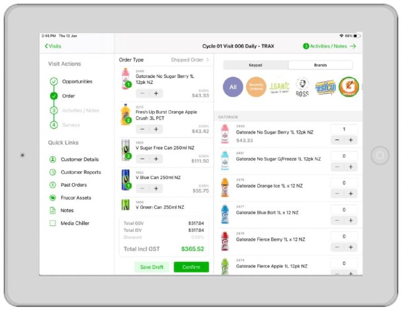Click the Customer Reports pie chart icon
Screen dimensions: 402x310
[52, 172]
